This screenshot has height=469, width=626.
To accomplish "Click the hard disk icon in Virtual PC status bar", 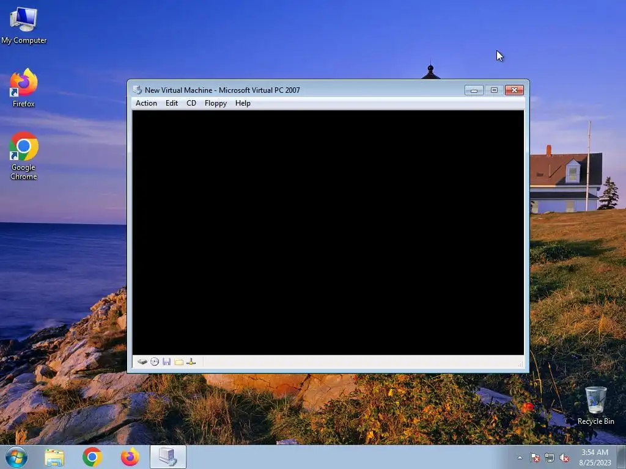I will click(x=142, y=362).
